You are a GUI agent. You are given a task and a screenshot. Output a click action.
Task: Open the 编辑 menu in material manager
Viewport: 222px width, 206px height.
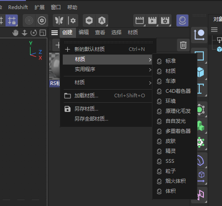pos(84,32)
